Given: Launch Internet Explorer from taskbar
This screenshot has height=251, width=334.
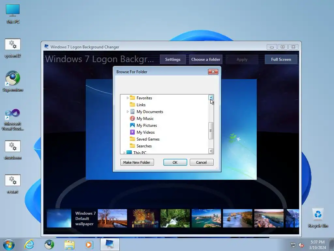Looking at the screenshot, I should 29,244.
